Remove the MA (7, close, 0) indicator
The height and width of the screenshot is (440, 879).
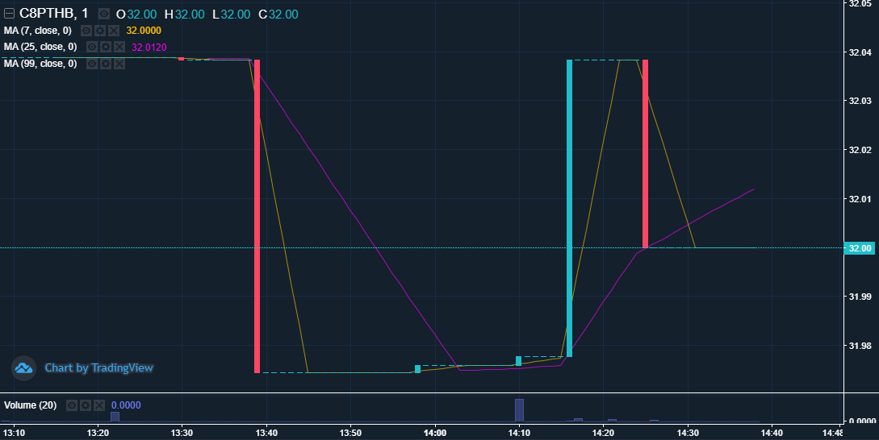[x=114, y=31]
